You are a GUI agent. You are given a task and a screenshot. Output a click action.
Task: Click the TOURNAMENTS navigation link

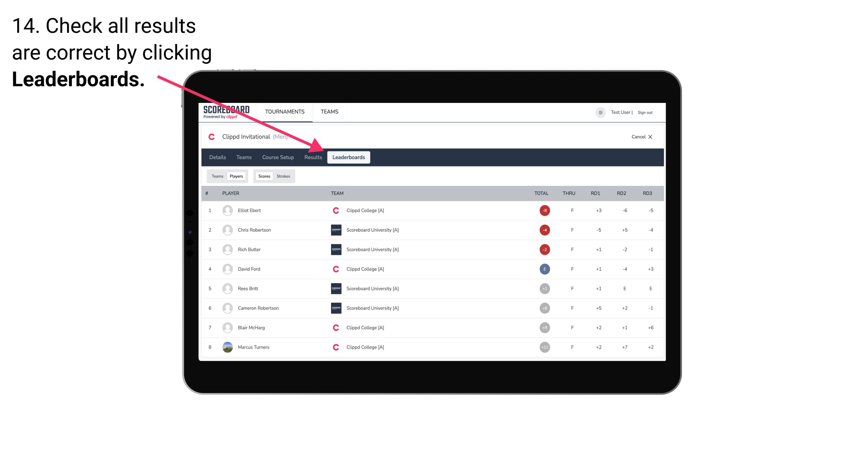(x=286, y=112)
